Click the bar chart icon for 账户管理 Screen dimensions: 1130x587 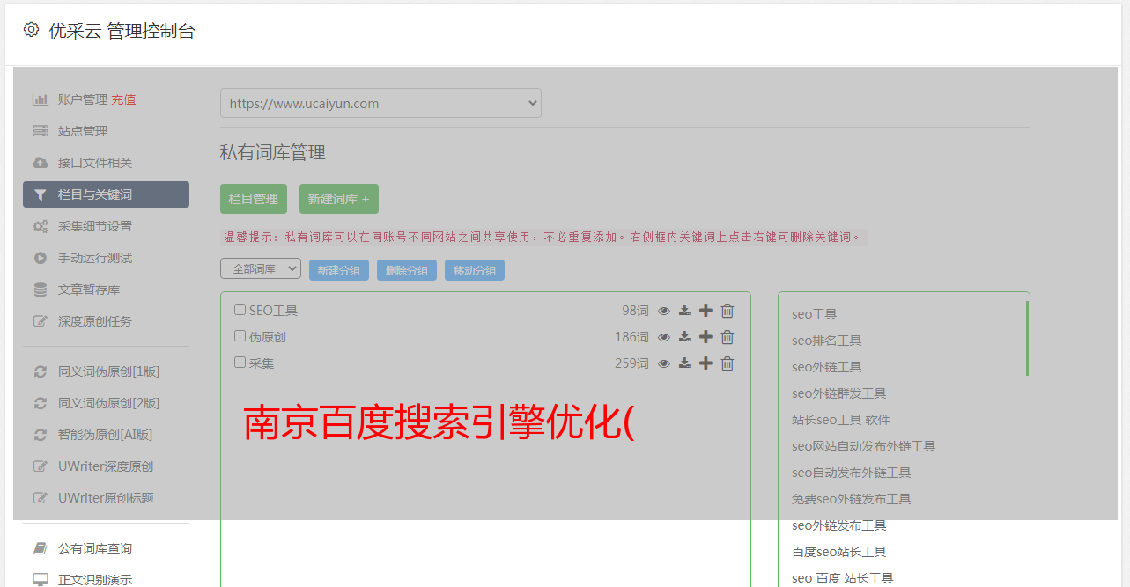(x=40, y=99)
